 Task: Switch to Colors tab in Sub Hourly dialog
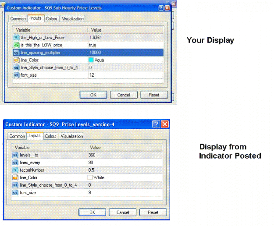point(51,19)
